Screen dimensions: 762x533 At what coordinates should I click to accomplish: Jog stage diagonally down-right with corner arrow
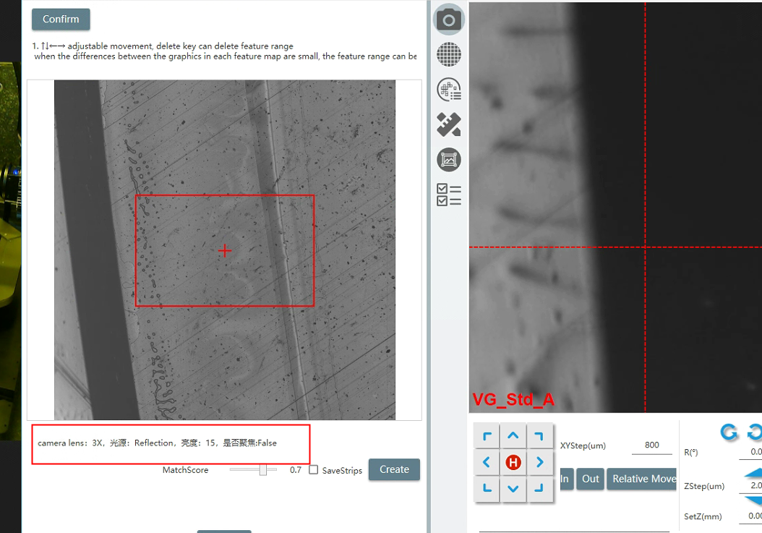tap(539, 488)
